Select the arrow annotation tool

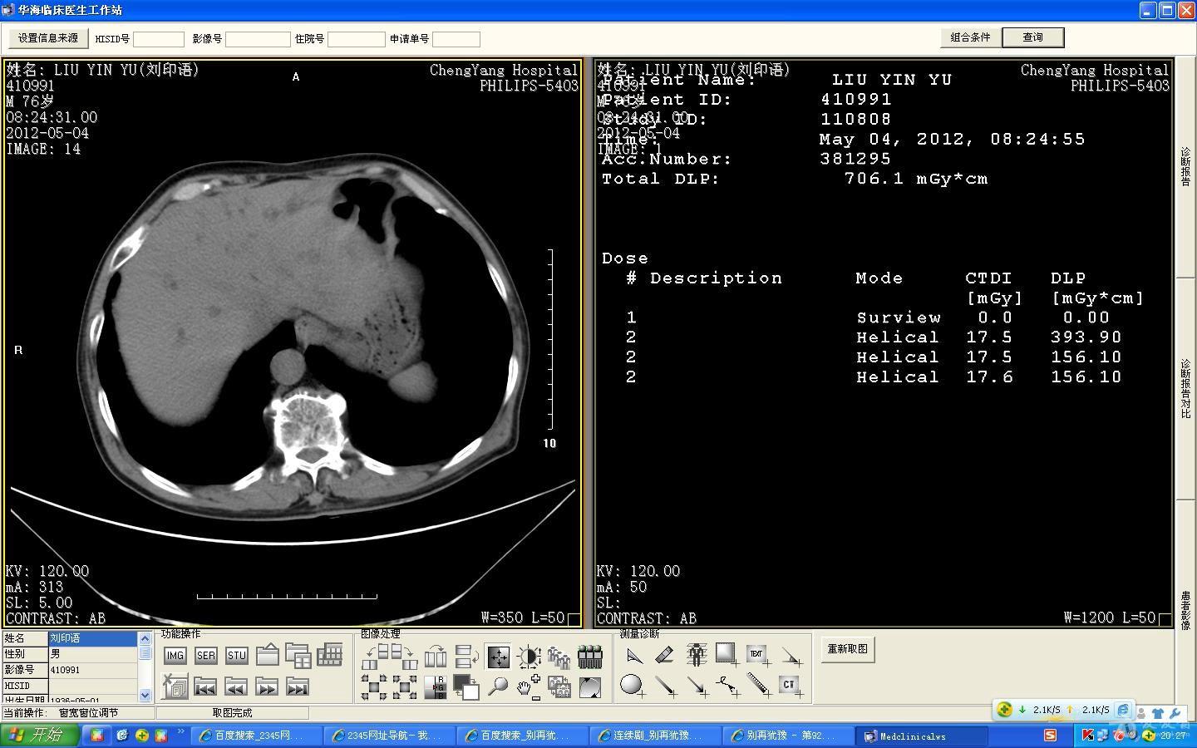(x=697, y=686)
